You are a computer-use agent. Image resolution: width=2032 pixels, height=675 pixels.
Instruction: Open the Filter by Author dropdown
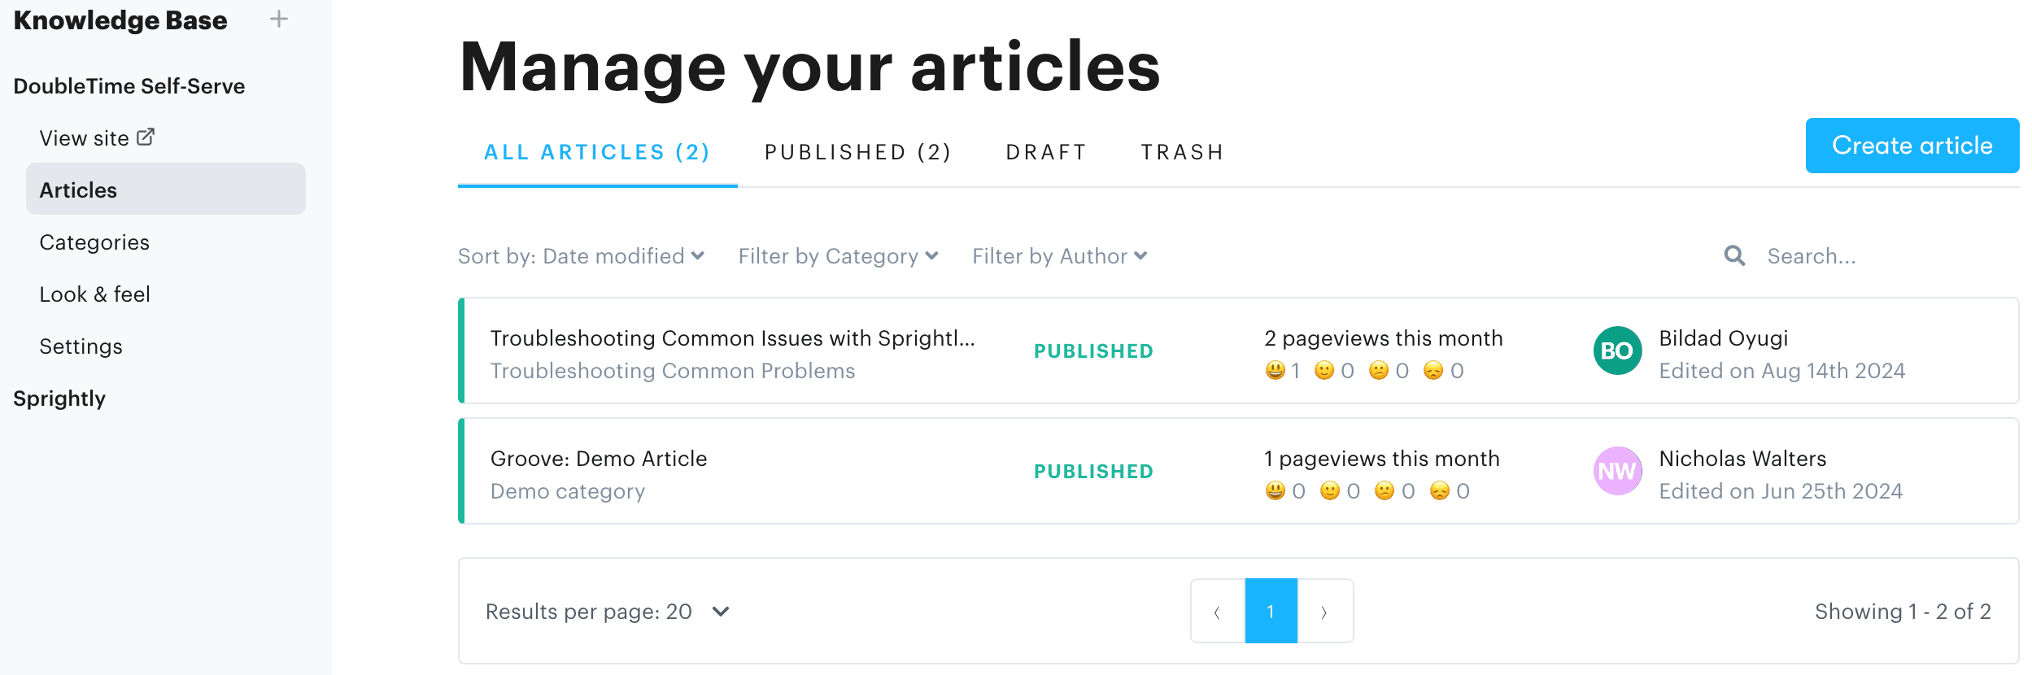1059,255
